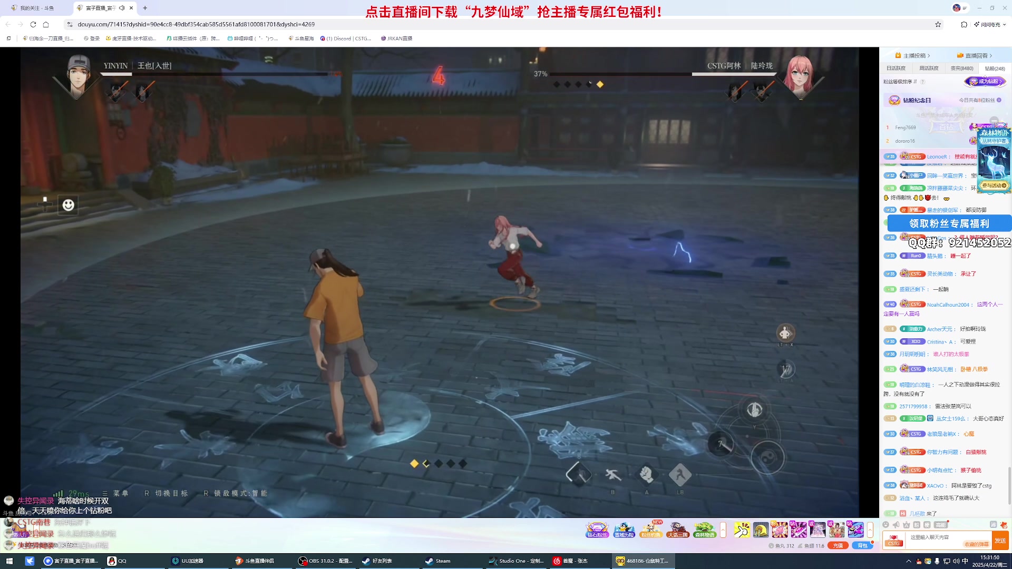The height and width of the screenshot is (569, 1012).
Task: Open the Discord | CSTG bookmark
Action: (346, 38)
